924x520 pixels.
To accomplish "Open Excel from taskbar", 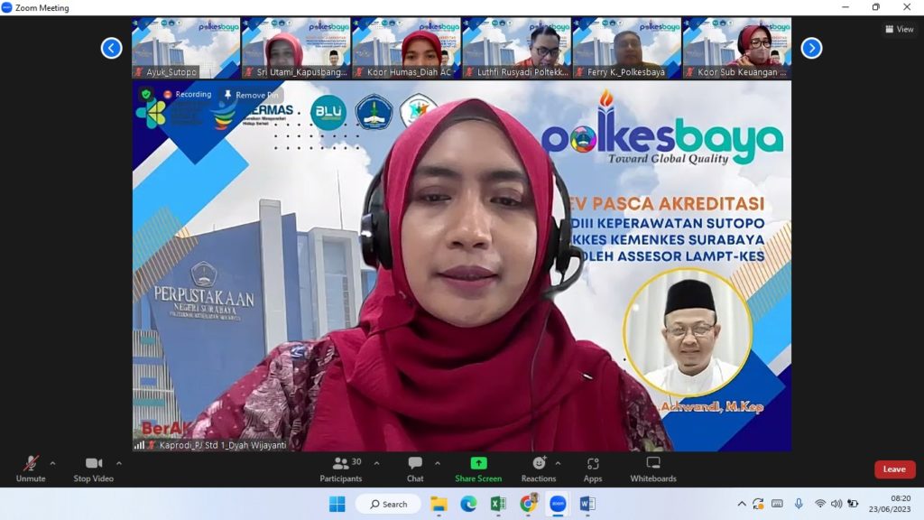I will point(498,504).
